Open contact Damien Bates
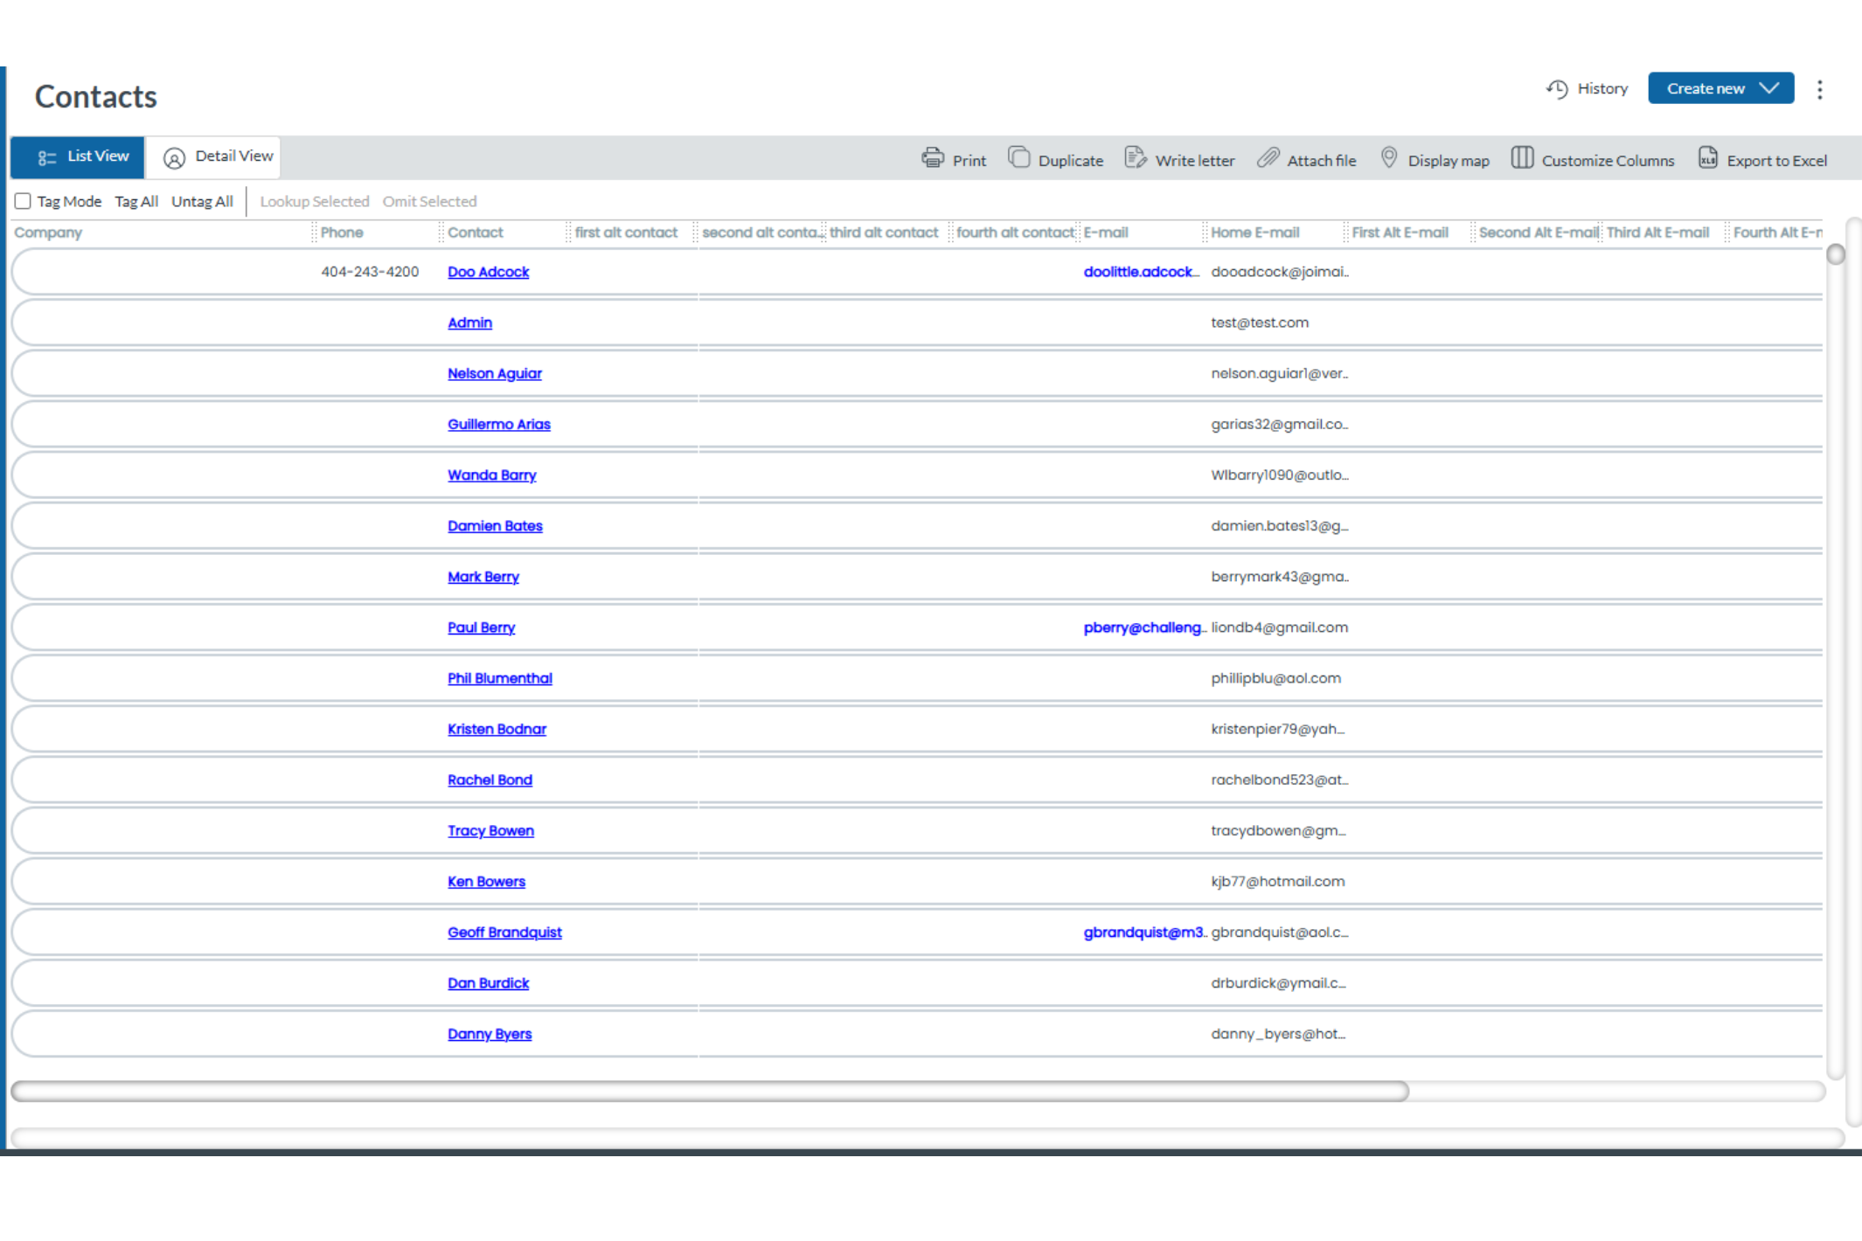The height and width of the screenshot is (1241, 1862). click(x=496, y=525)
